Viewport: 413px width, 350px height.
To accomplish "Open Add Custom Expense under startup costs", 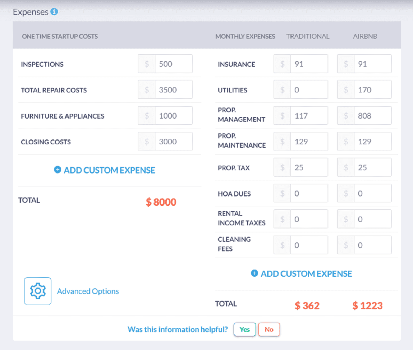I will coord(109,170).
